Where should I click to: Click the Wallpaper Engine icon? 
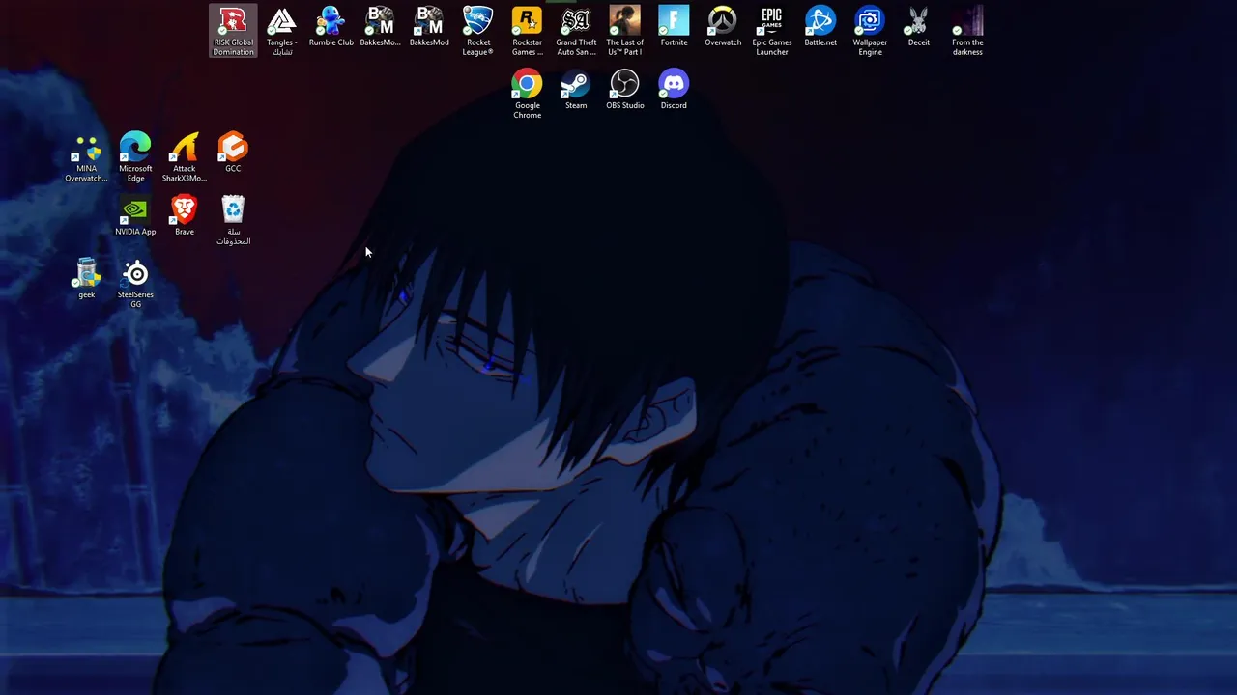coord(870,31)
